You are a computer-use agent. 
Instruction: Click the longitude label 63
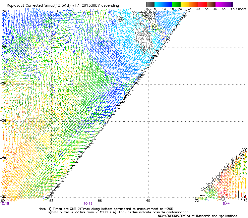pyautogui.click(x=51, y=201)
